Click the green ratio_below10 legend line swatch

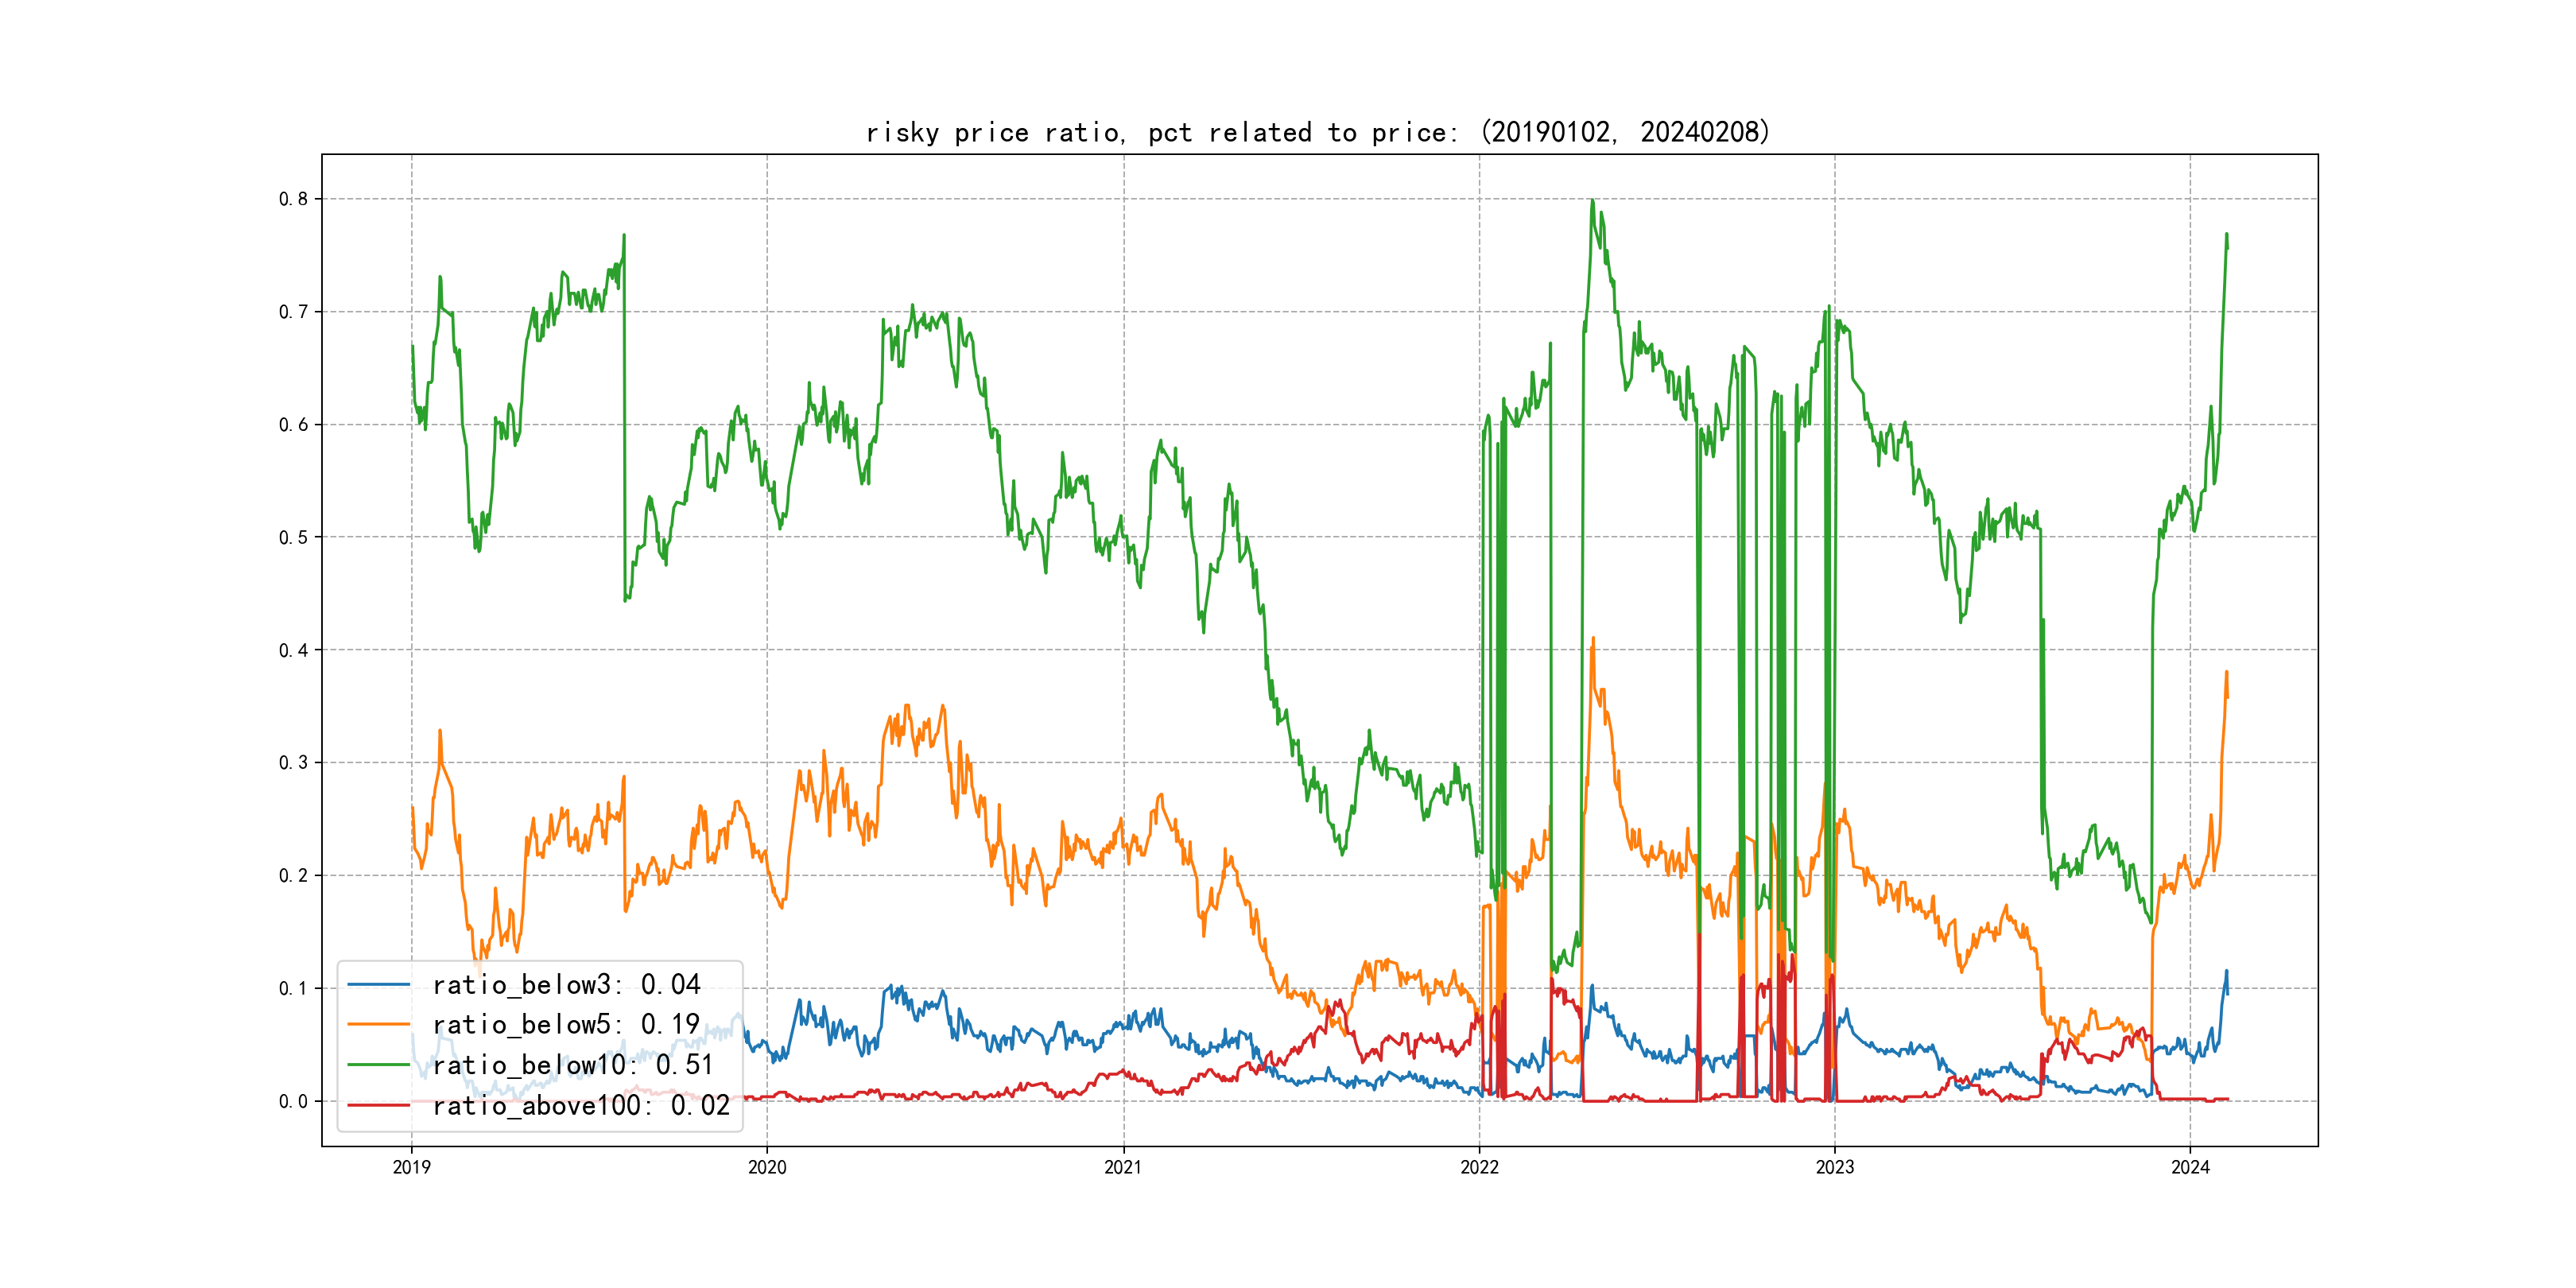tap(378, 1065)
